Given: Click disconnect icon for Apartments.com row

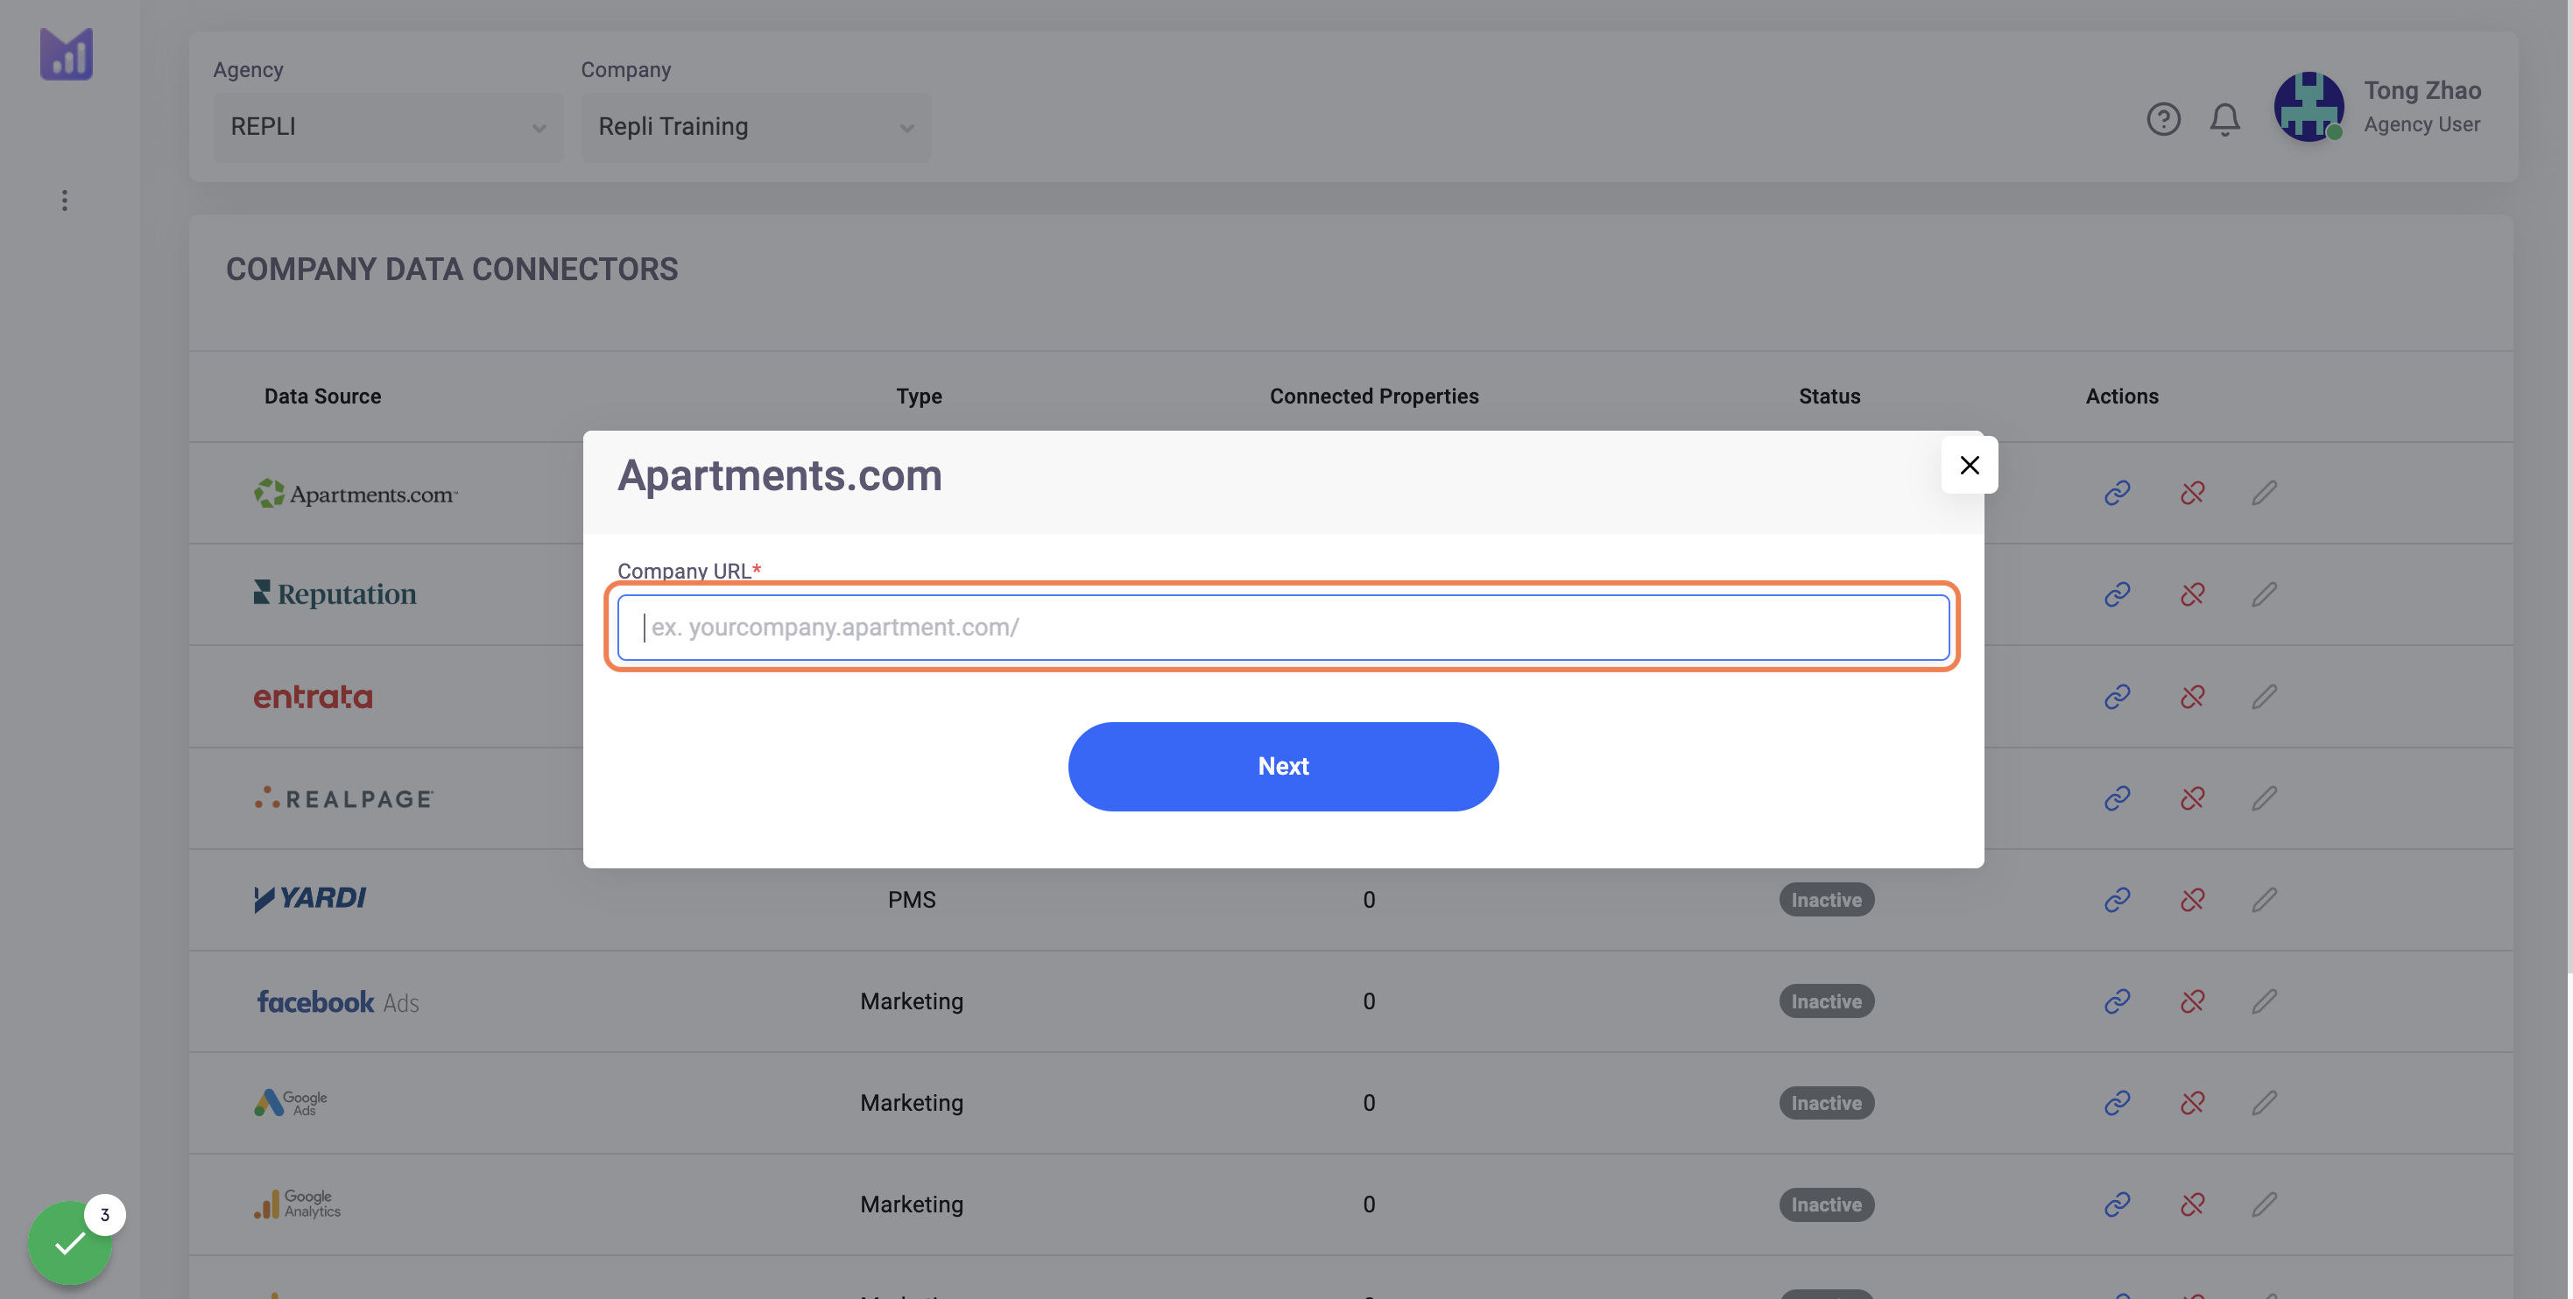Looking at the screenshot, I should [2191, 493].
